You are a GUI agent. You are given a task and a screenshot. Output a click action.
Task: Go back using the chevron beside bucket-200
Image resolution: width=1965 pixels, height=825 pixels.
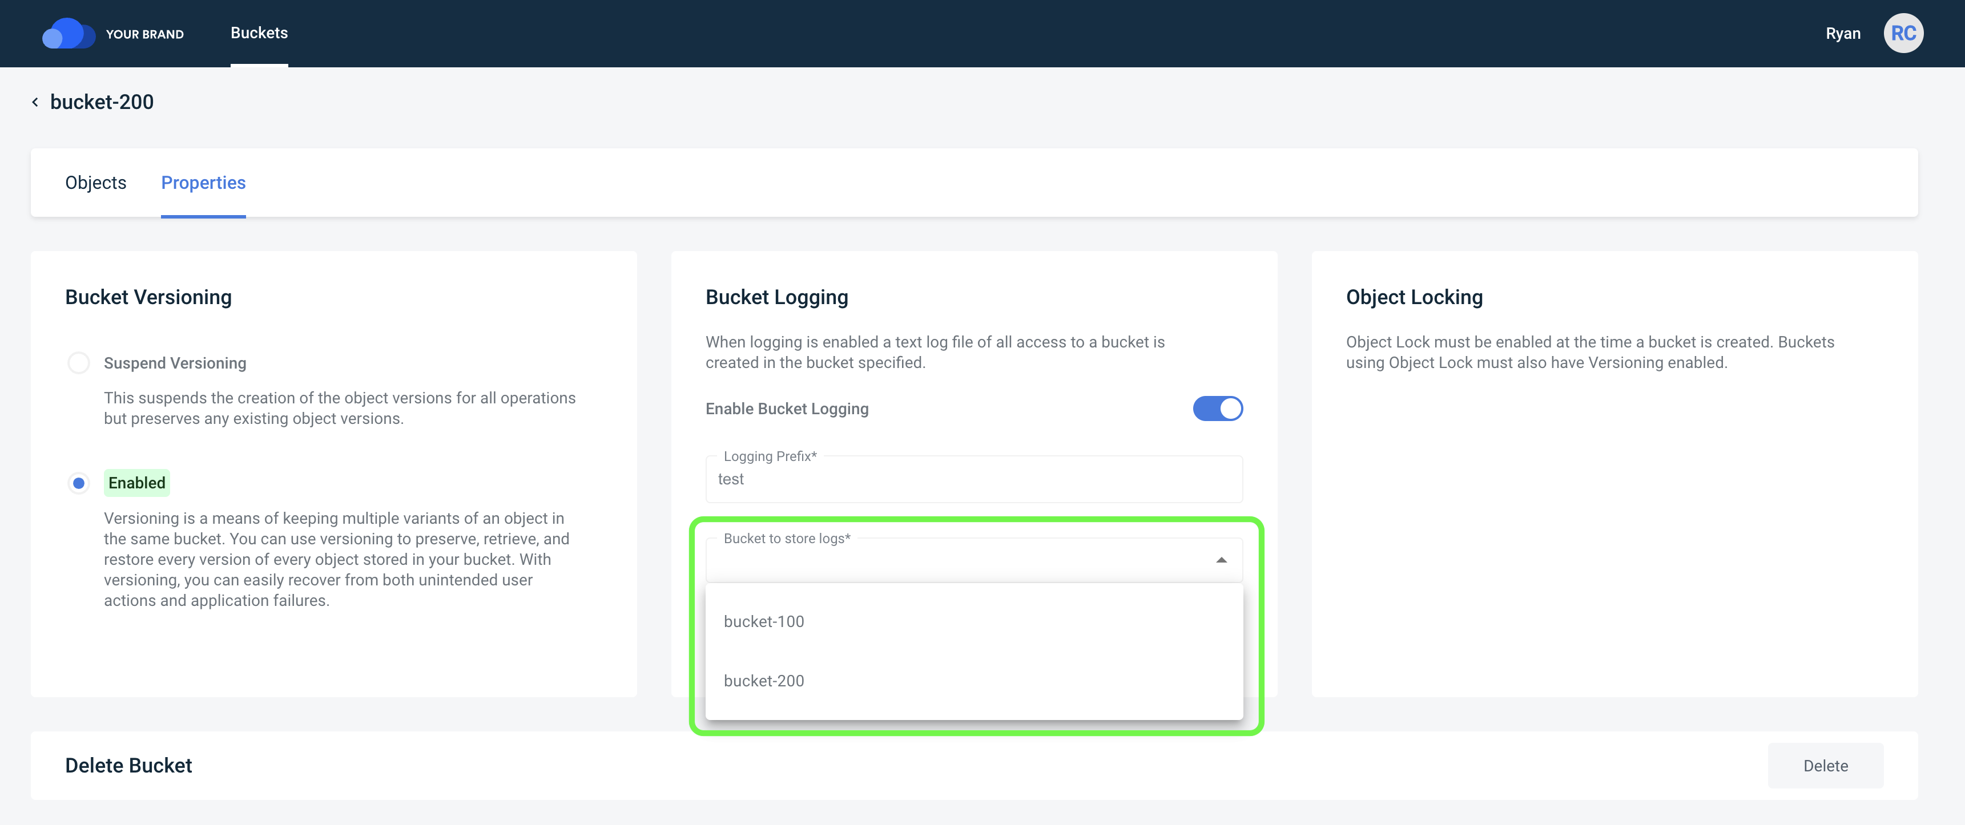(35, 102)
